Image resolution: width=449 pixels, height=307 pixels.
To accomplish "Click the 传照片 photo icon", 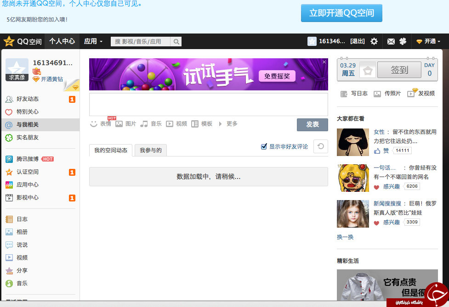I will tap(377, 94).
